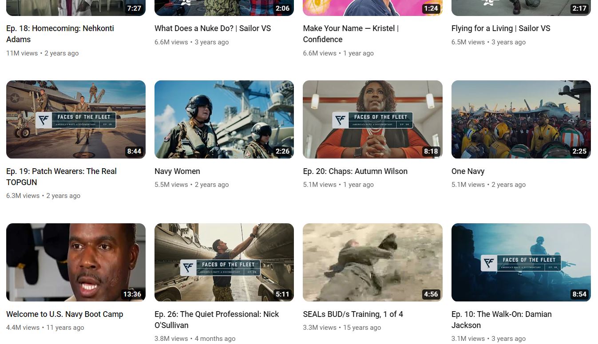Play the Ep. 26 Nick O'Sullivan thumbnail
Image resolution: width=598 pixels, height=344 pixels.
tap(224, 262)
